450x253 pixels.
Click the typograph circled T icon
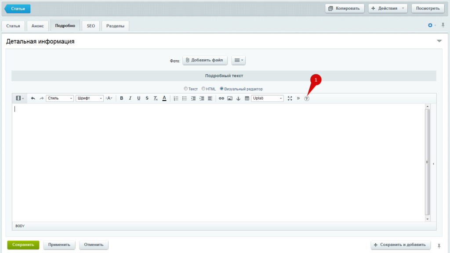pyautogui.click(x=307, y=98)
